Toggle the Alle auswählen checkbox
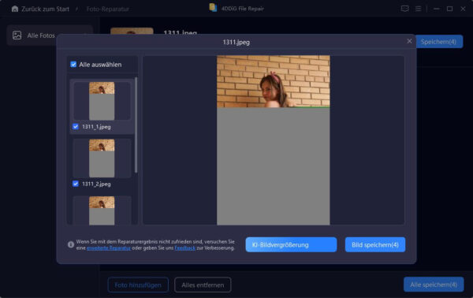Image resolution: width=473 pixels, height=298 pixels. (x=73, y=64)
